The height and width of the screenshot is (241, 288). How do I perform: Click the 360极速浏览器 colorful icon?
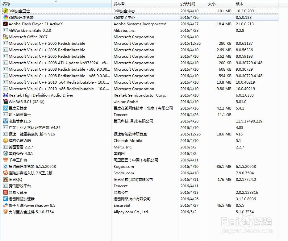coord(6,17)
